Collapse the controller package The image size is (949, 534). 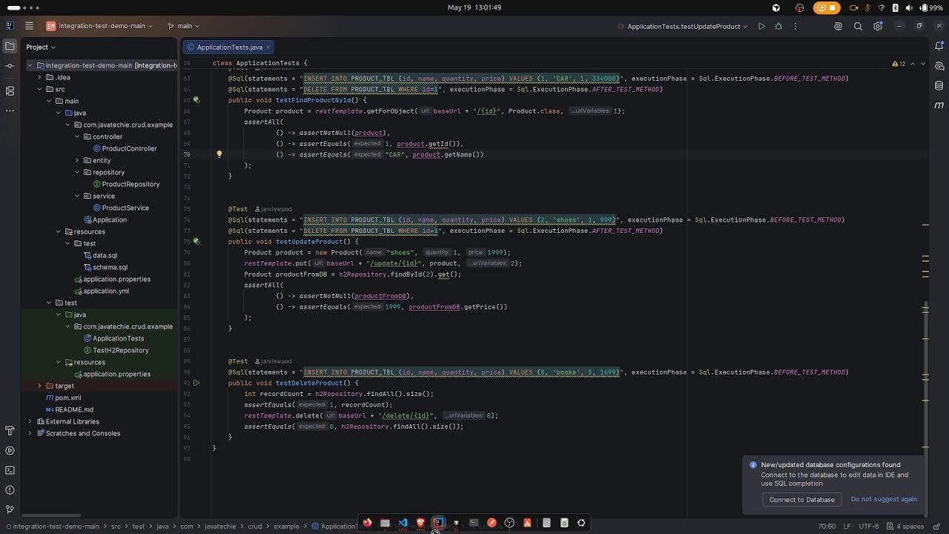(x=77, y=136)
